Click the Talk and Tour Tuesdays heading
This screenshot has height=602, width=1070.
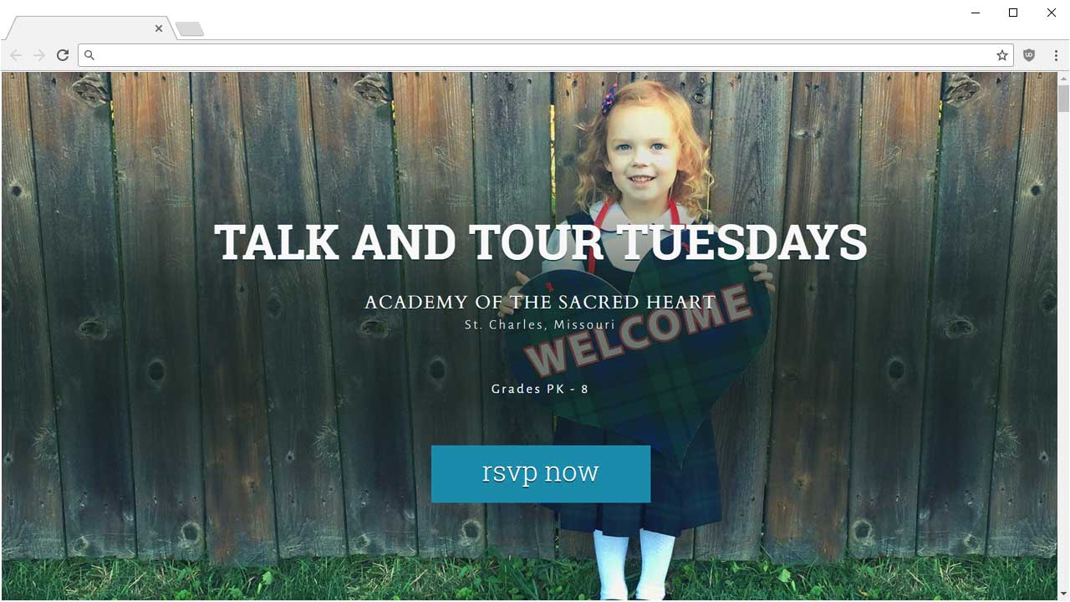point(541,242)
